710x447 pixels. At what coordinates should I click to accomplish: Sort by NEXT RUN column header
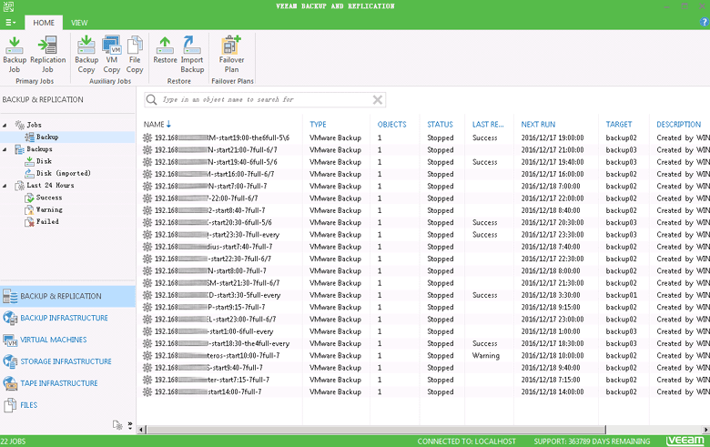538,124
